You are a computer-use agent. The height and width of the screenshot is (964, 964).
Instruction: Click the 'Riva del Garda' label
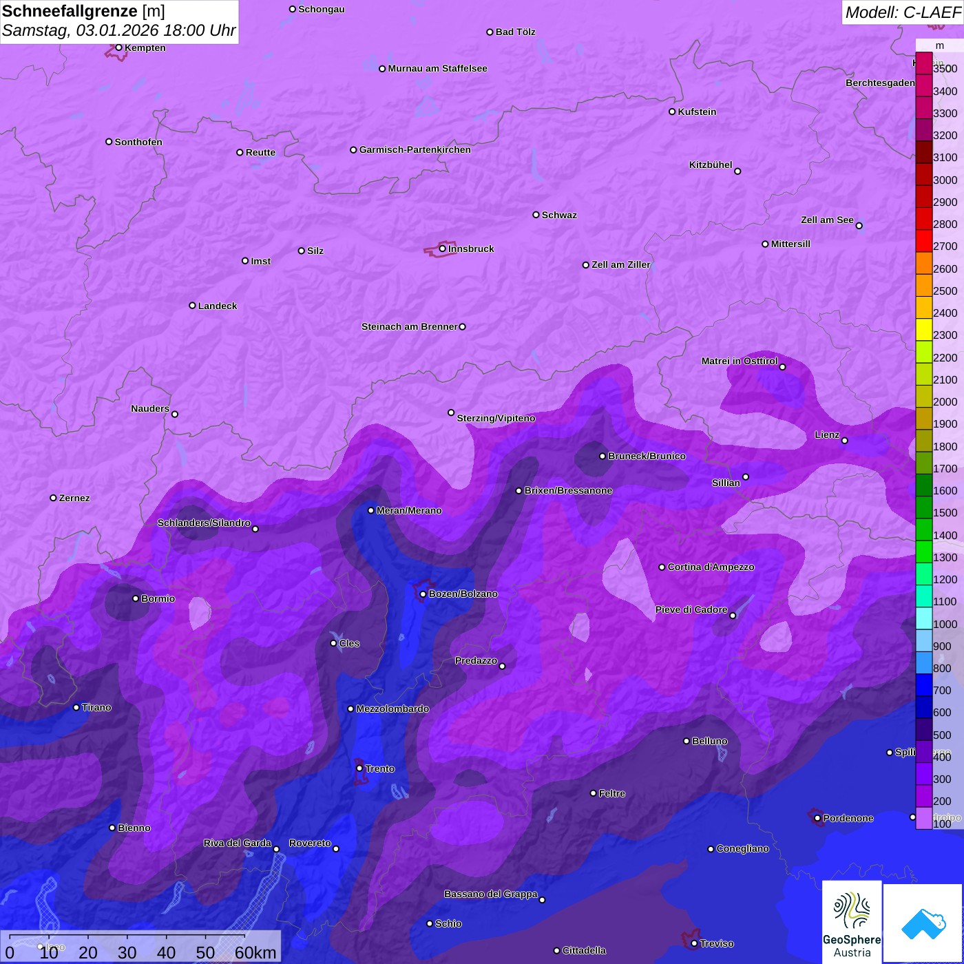(238, 843)
